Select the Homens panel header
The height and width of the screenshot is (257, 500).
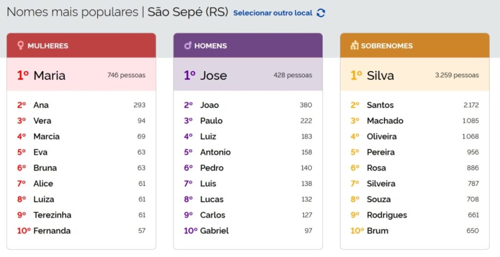[x=248, y=46]
